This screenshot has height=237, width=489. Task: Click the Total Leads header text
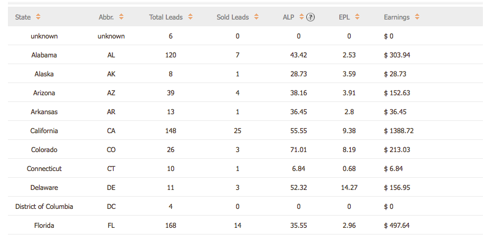coord(166,17)
